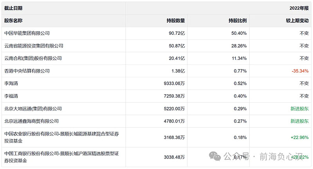Select the 0.52% holding ratio
The height and width of the screenshot is (169, 313).
pyautogui.click(x=240, y=83)
